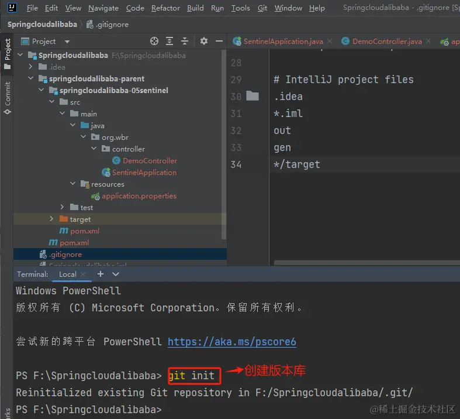Close SentinelApplication.java tab
The height and width of the screenshot is (419, 460).
pos(330,41)
